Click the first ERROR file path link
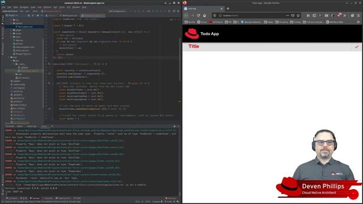Viewport: 363px width, 204px height. pyautogui.click(x=97, y=130)
